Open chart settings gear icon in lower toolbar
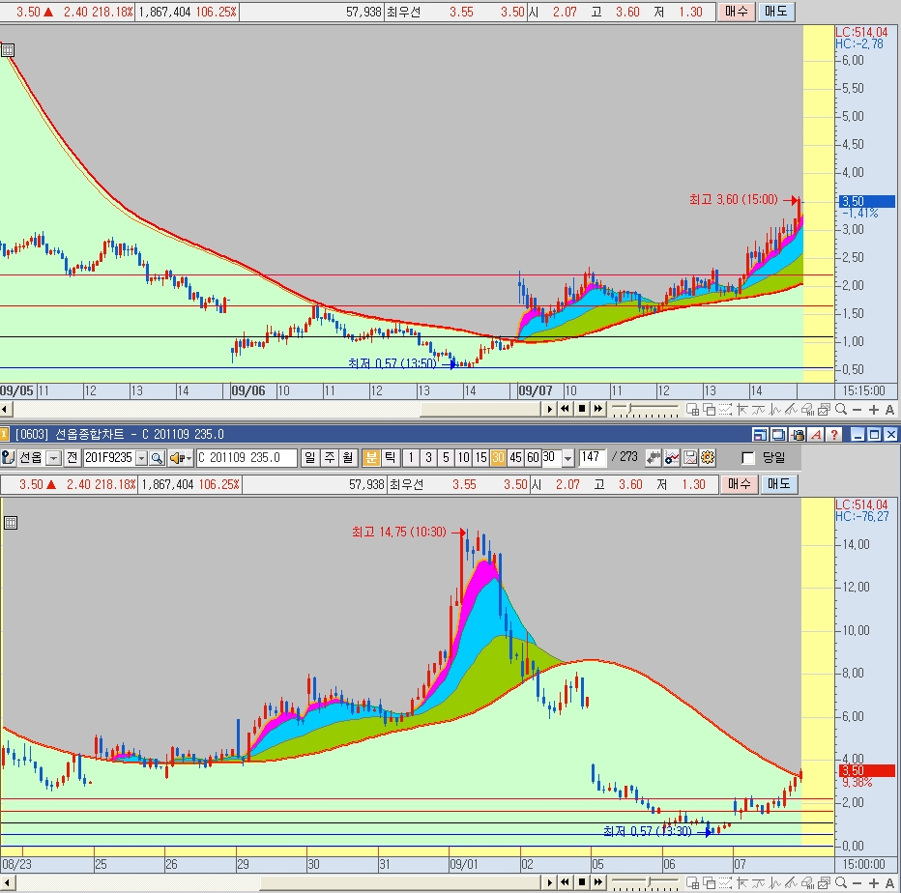The width and height of the screenshot is (901, 893). pyautogui.click(x=708, y=458)
